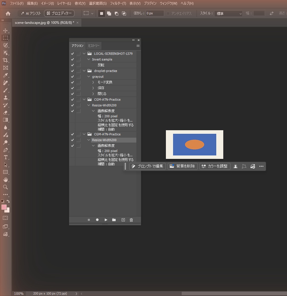
Task: Select the Rectangle shape tool
Action: tap(5, 172)
